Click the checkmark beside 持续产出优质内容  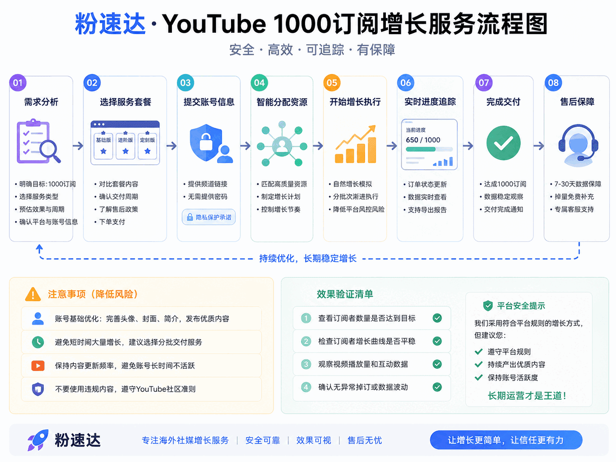(x=479, y=364)
